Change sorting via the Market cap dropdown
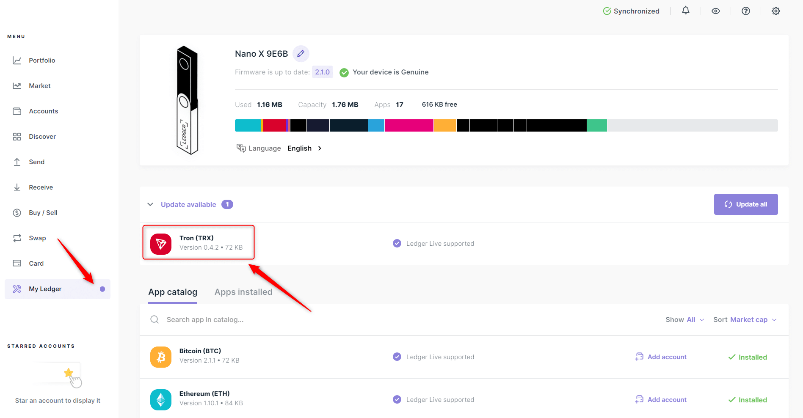 click(x=749, y=319)
